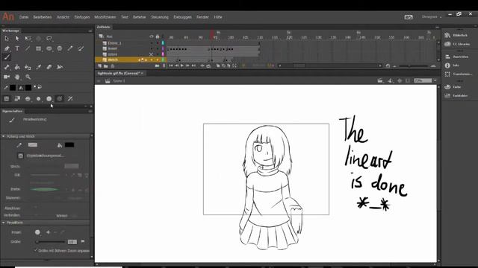Open the brush size option dropdown

coord(38,99)
